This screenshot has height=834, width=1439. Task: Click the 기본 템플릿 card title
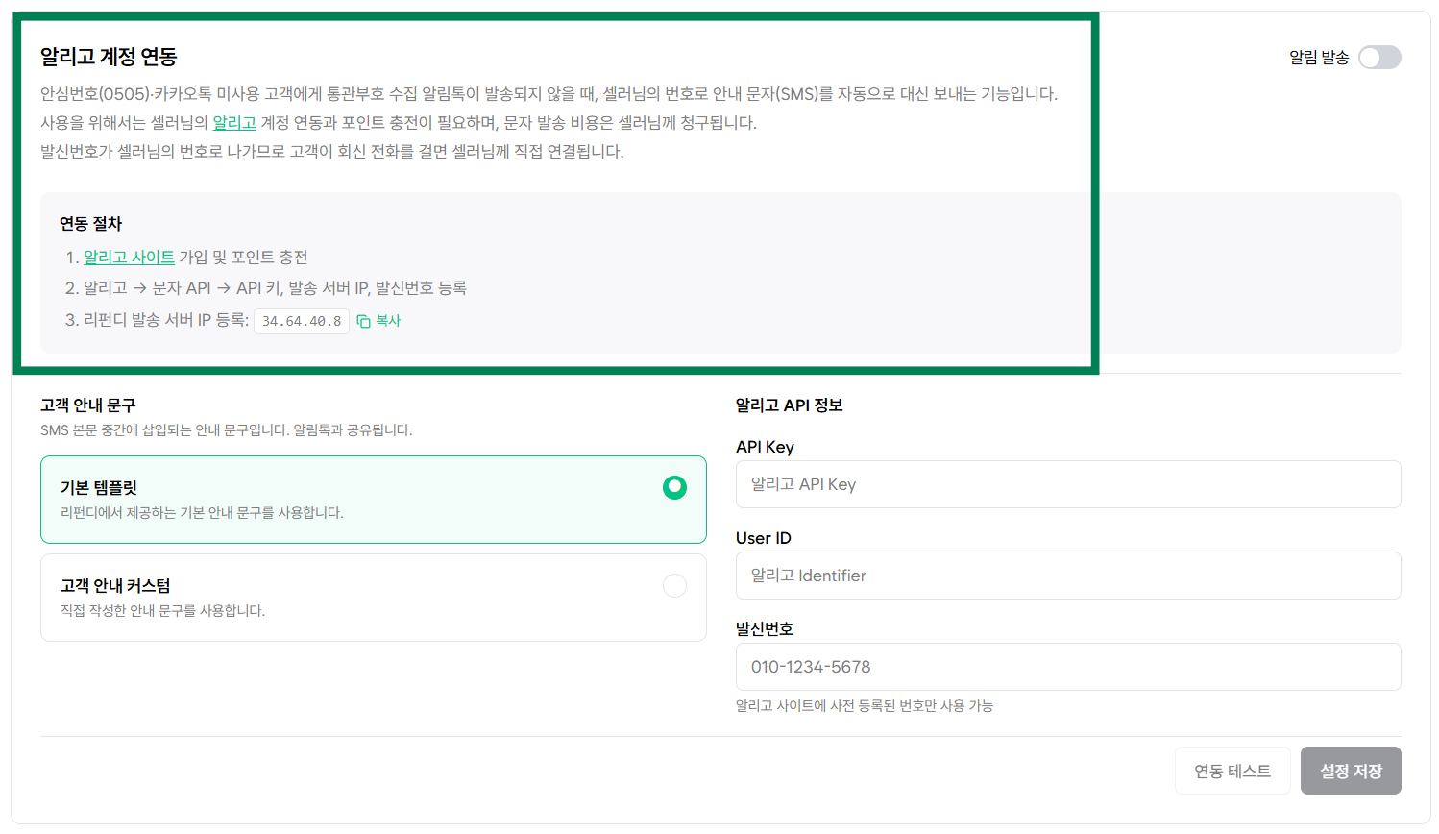coord(99,488)
